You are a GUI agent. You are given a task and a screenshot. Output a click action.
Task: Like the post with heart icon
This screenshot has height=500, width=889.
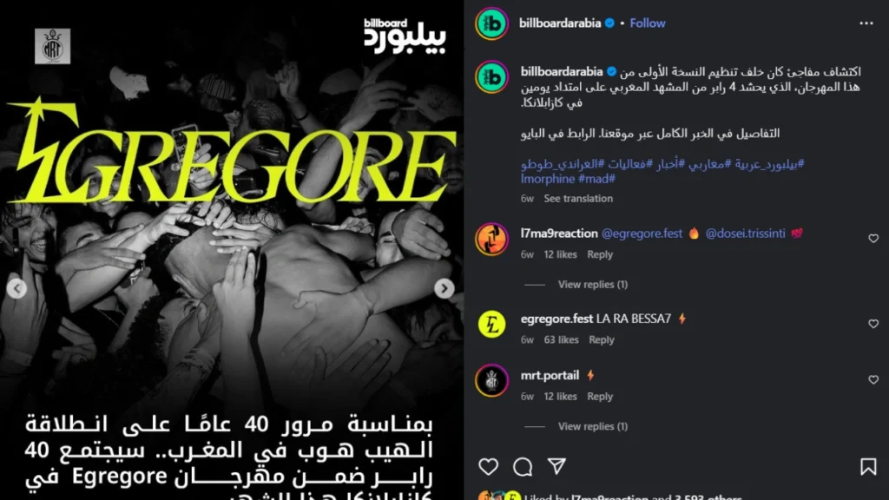[x=488, y=466]
